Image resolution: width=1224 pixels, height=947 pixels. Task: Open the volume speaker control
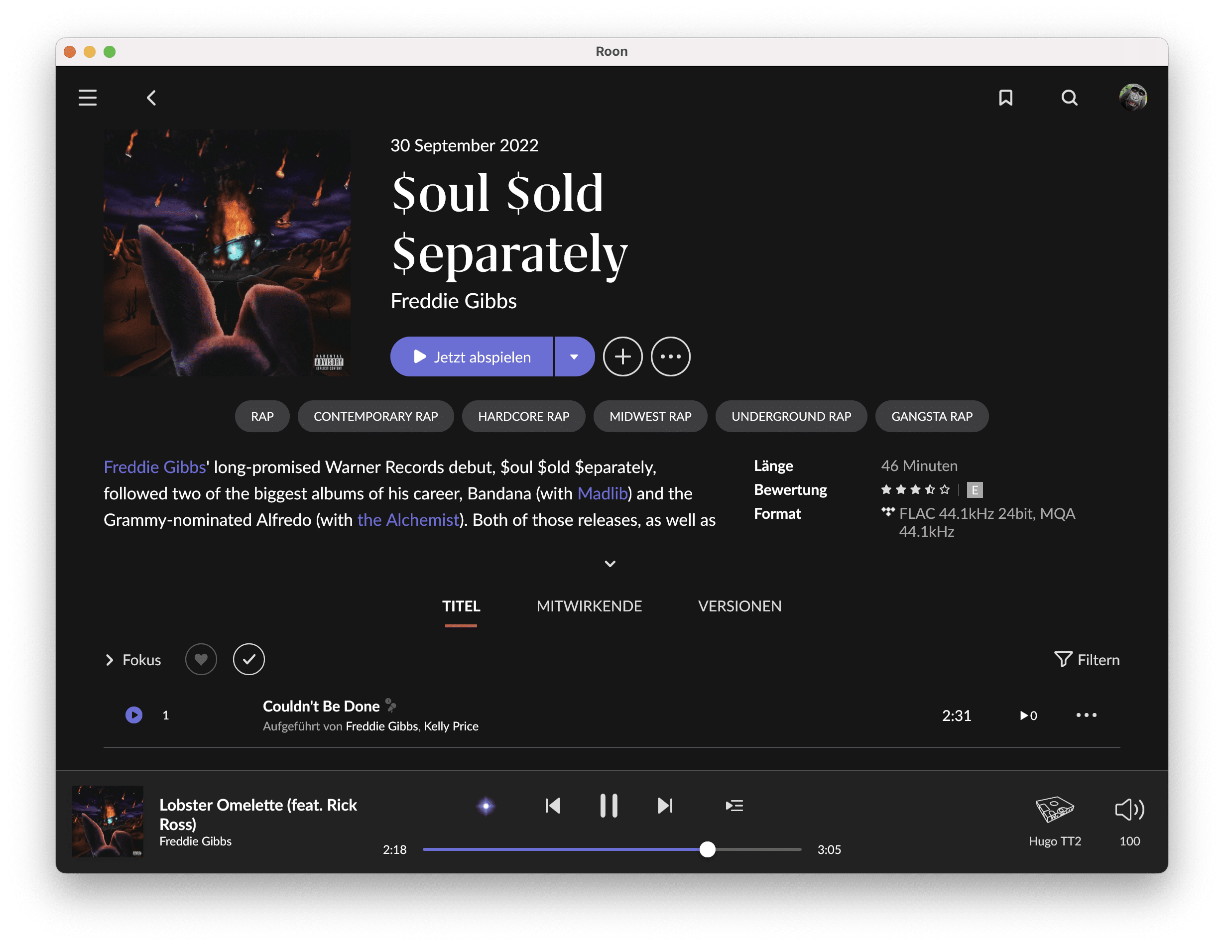click(1129, 810)
